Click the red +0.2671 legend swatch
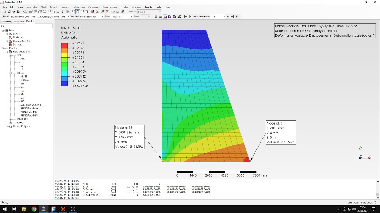This screenshot has height=213, width=380. click(x=65, y=46)
